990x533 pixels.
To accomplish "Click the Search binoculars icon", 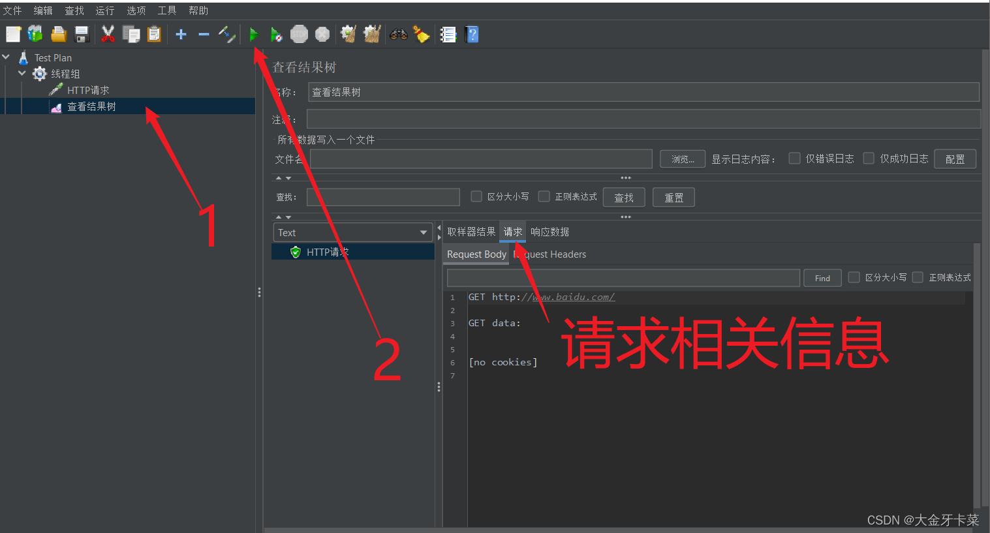I will [399, 34].
